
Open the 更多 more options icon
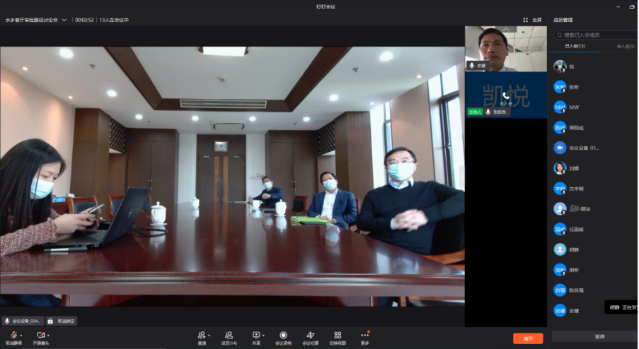point(364,336)
